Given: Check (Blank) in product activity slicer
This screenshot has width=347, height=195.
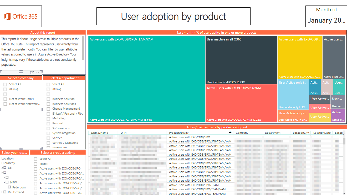Looking at the screenshot, I should click(35, 164).
